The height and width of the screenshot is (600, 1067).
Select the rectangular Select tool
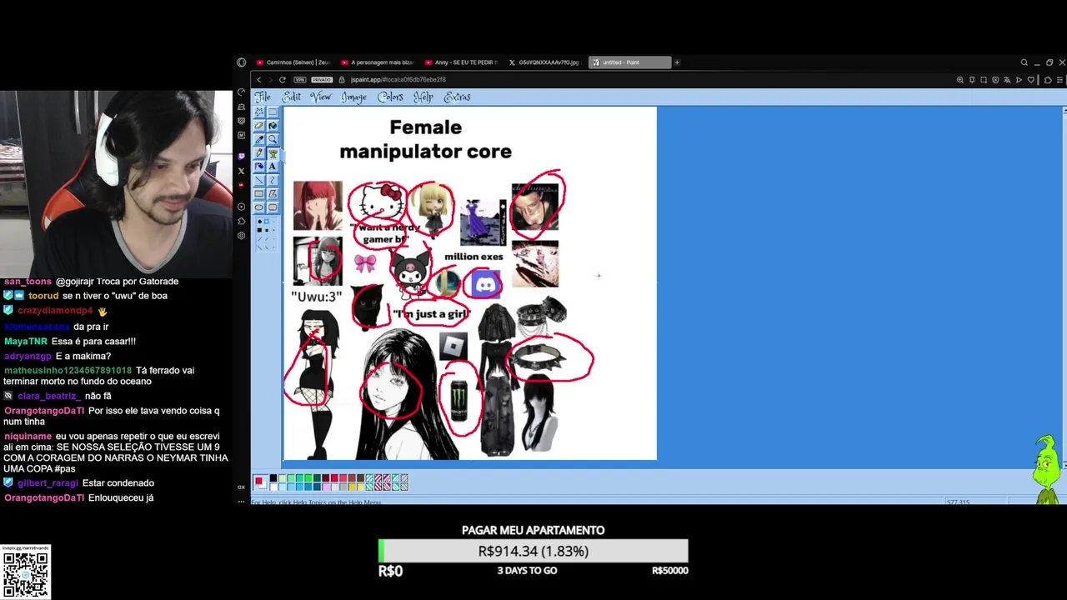273,112
